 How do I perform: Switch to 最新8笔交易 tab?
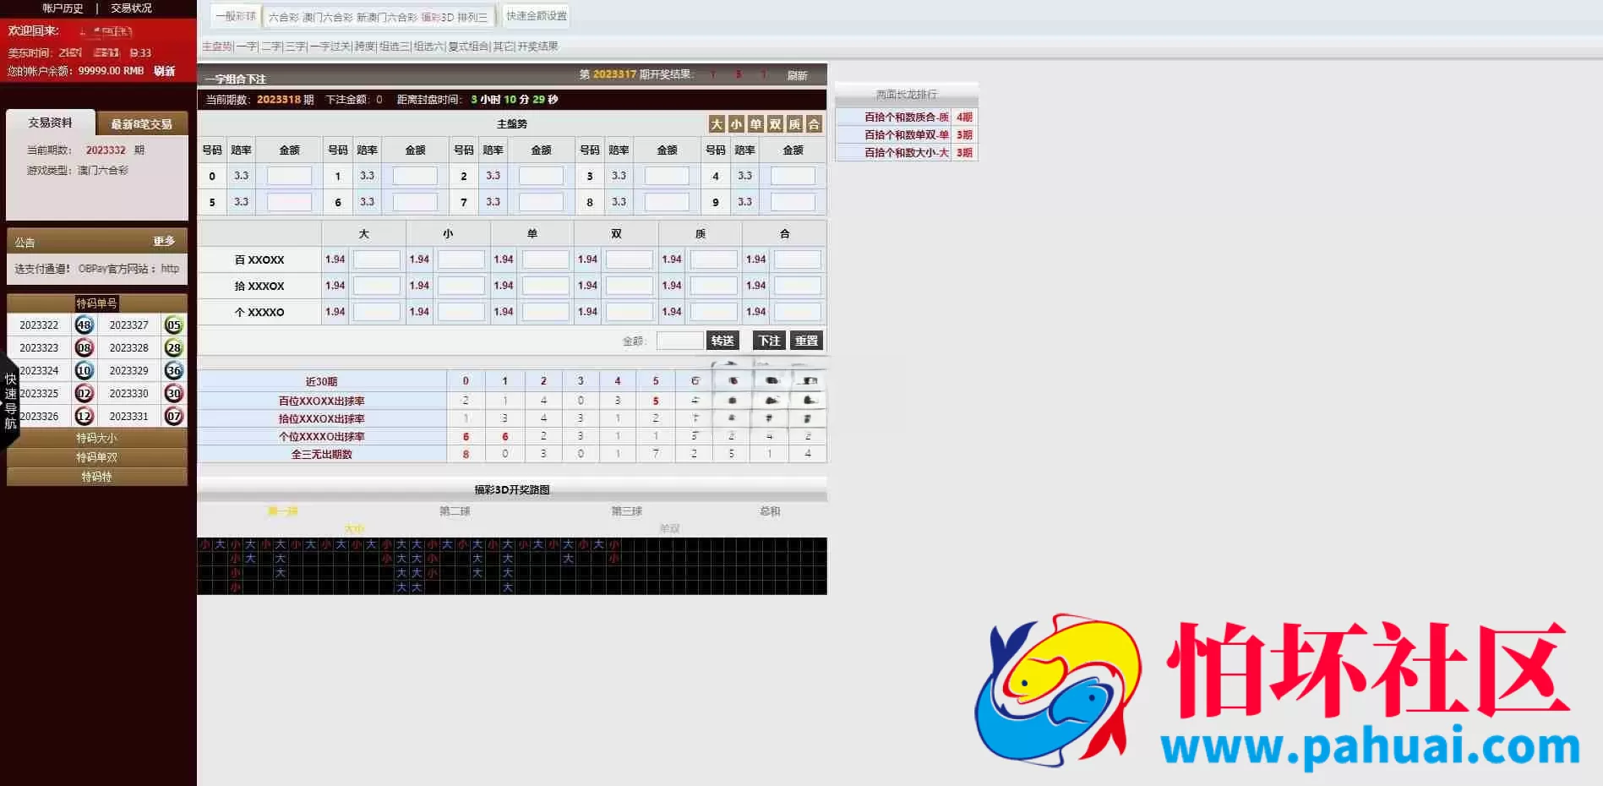pos(142,124)
